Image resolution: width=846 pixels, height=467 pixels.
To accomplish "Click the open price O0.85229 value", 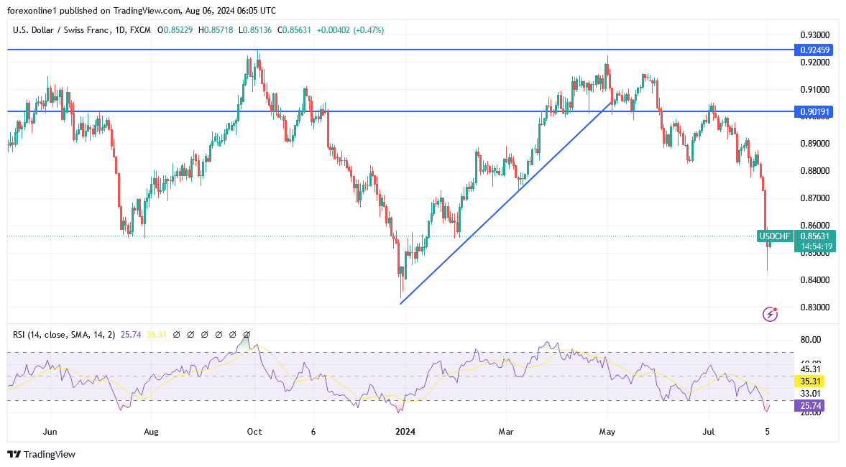I will pyautogui.click(x=175, y=30).
